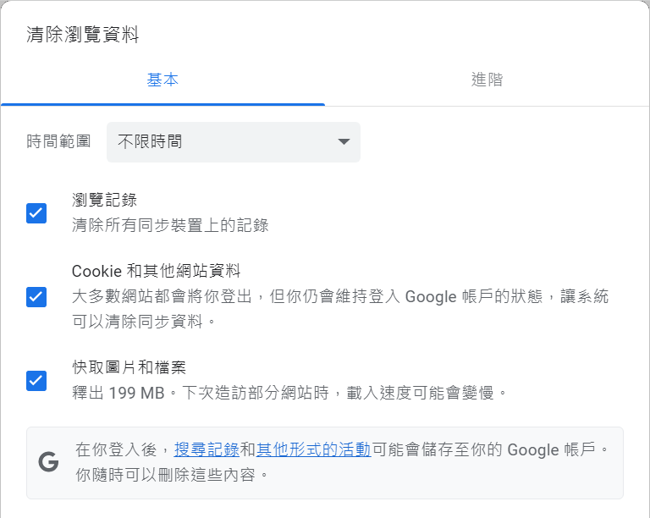Click the Cookie sign-out description text
Screen dimensions: 650x518
tap(340, 309)
